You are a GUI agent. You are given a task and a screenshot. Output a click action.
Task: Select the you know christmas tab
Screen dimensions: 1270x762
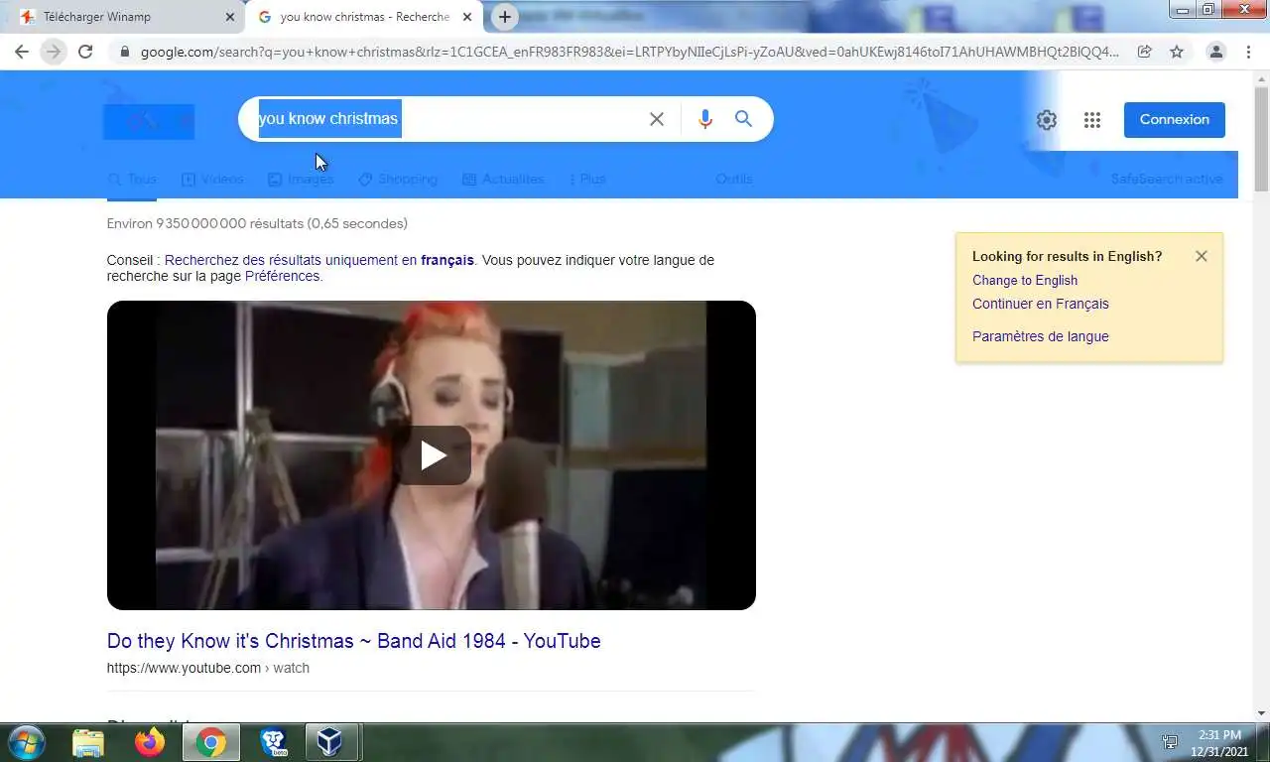pos(364,17)
